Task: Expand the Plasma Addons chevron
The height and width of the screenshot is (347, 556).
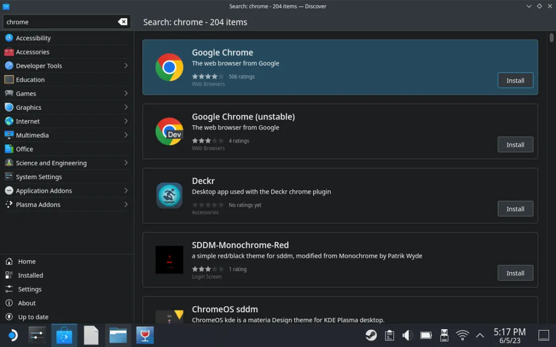Action: pos(126,204)
